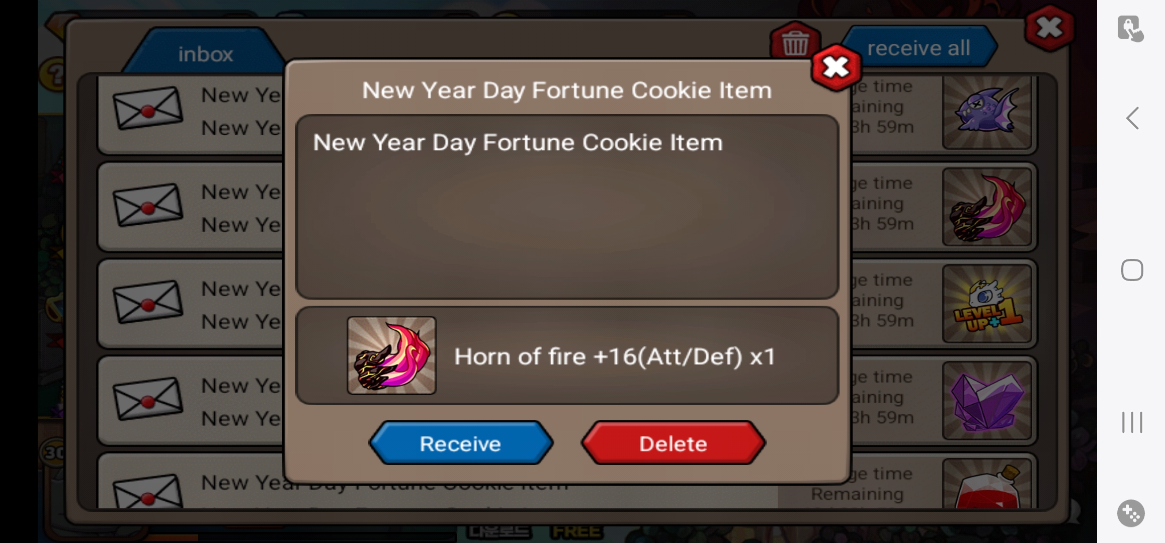Open the inbox tab
The height and width of the screenshot is (543, 1165).
click(205, 53)
